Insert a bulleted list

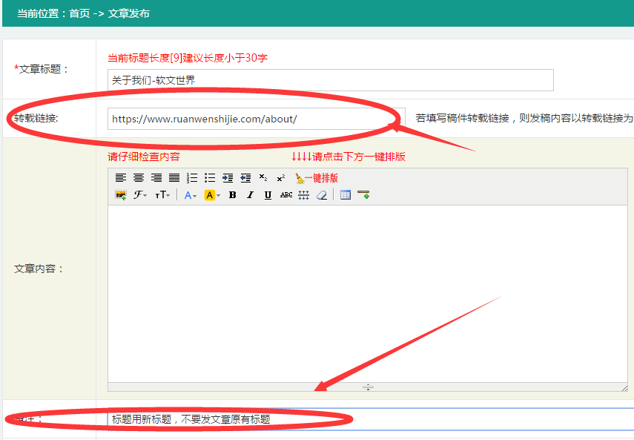click(210, 178)
